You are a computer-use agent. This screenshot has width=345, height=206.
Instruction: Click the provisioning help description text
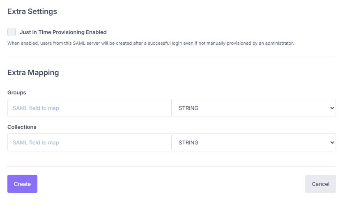pyautogui.click(x=150, y=43)
